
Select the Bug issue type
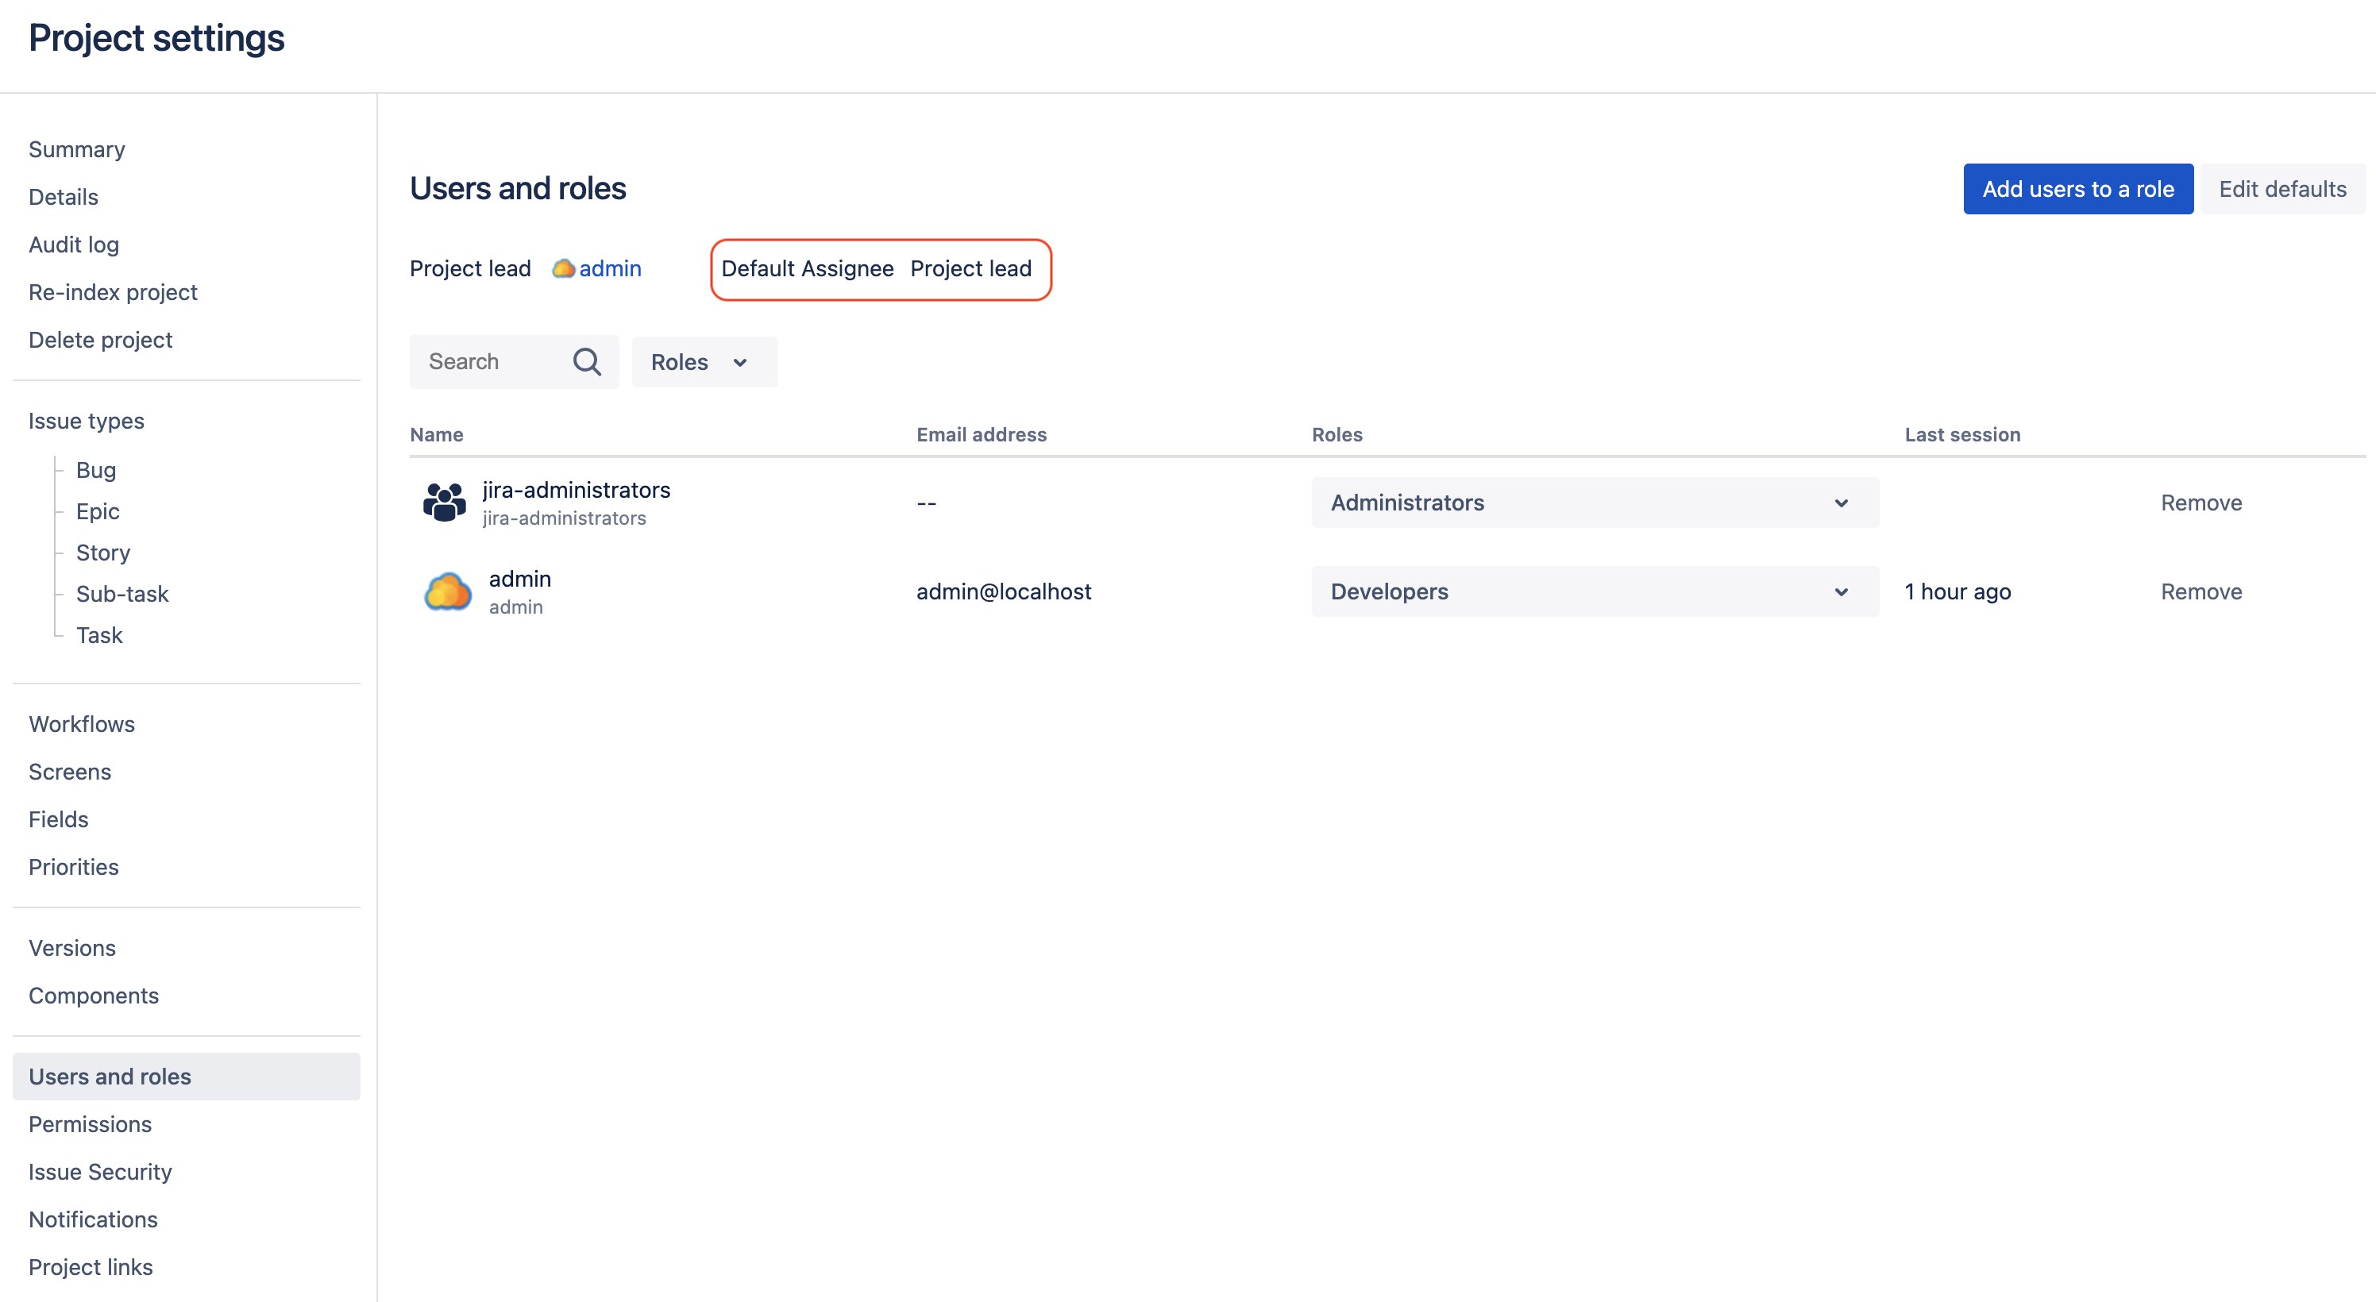click(x=96, y=470)
